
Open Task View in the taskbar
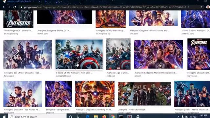(79, 117)
